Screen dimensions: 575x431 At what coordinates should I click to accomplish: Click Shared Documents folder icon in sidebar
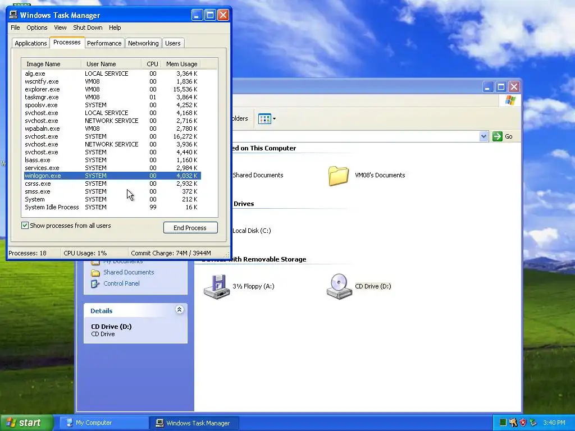tap(95, 272)
